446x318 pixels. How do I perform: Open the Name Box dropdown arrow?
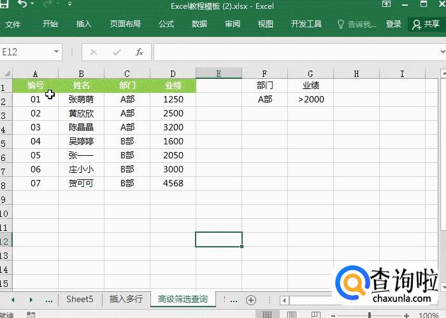pyautogui.click(x=57, y=52)
